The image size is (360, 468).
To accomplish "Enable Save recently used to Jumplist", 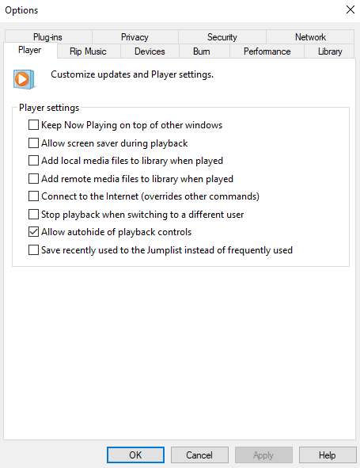I will (x=33, y=249).
